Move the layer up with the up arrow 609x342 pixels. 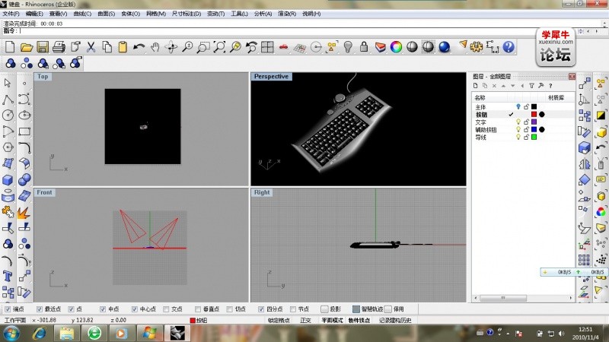pyautogui.click(x=503, y=86)
